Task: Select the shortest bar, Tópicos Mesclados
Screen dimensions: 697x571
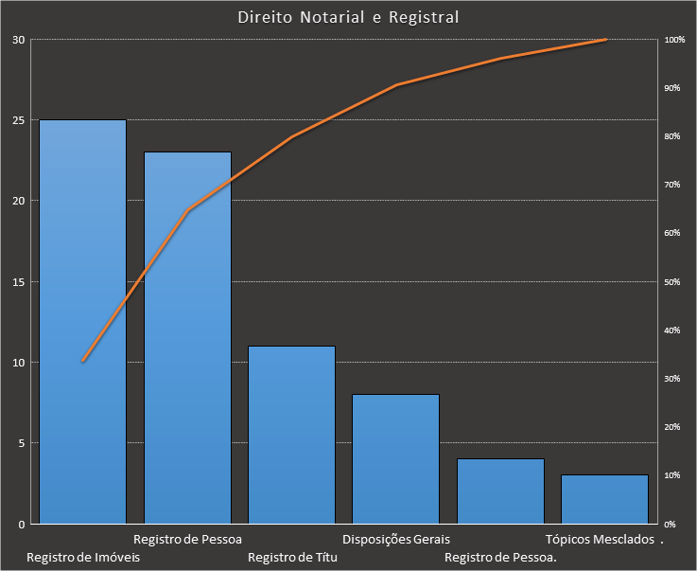Action: click(x=604, y=499)
